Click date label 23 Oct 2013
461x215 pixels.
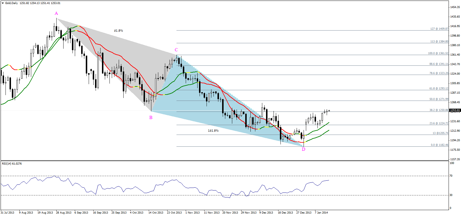tap(174, 213)
